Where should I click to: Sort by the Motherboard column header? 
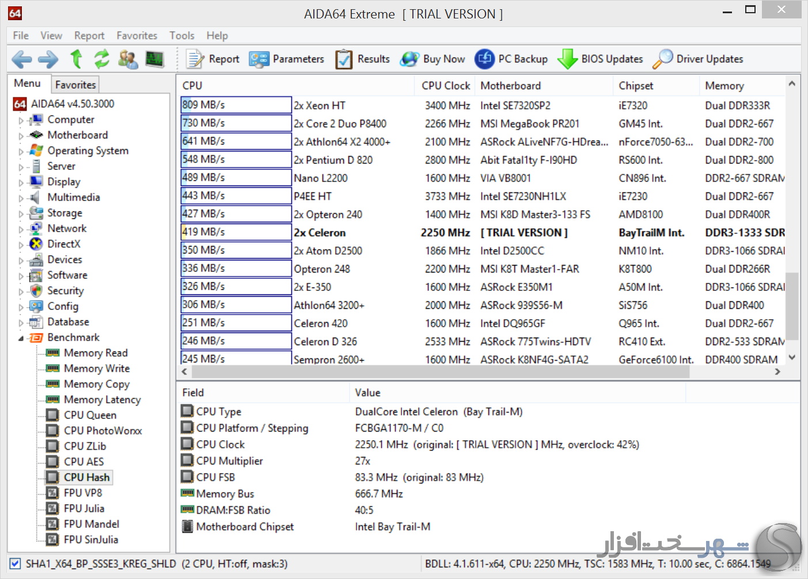click(544, 86)
